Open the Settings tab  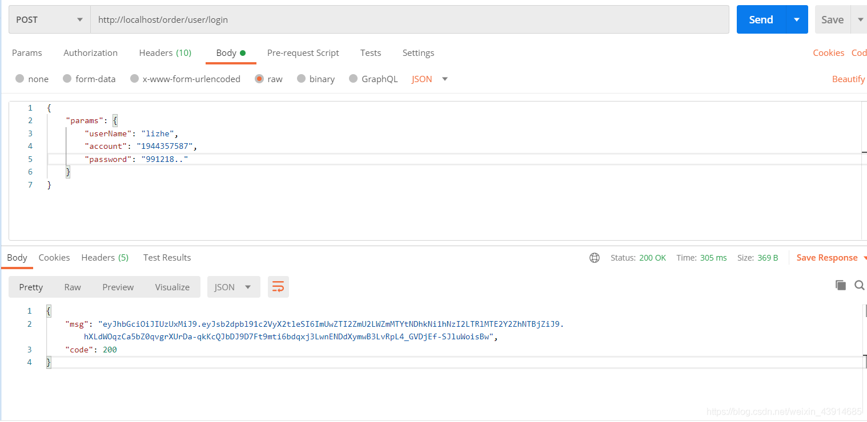click(x=418, y=52)
